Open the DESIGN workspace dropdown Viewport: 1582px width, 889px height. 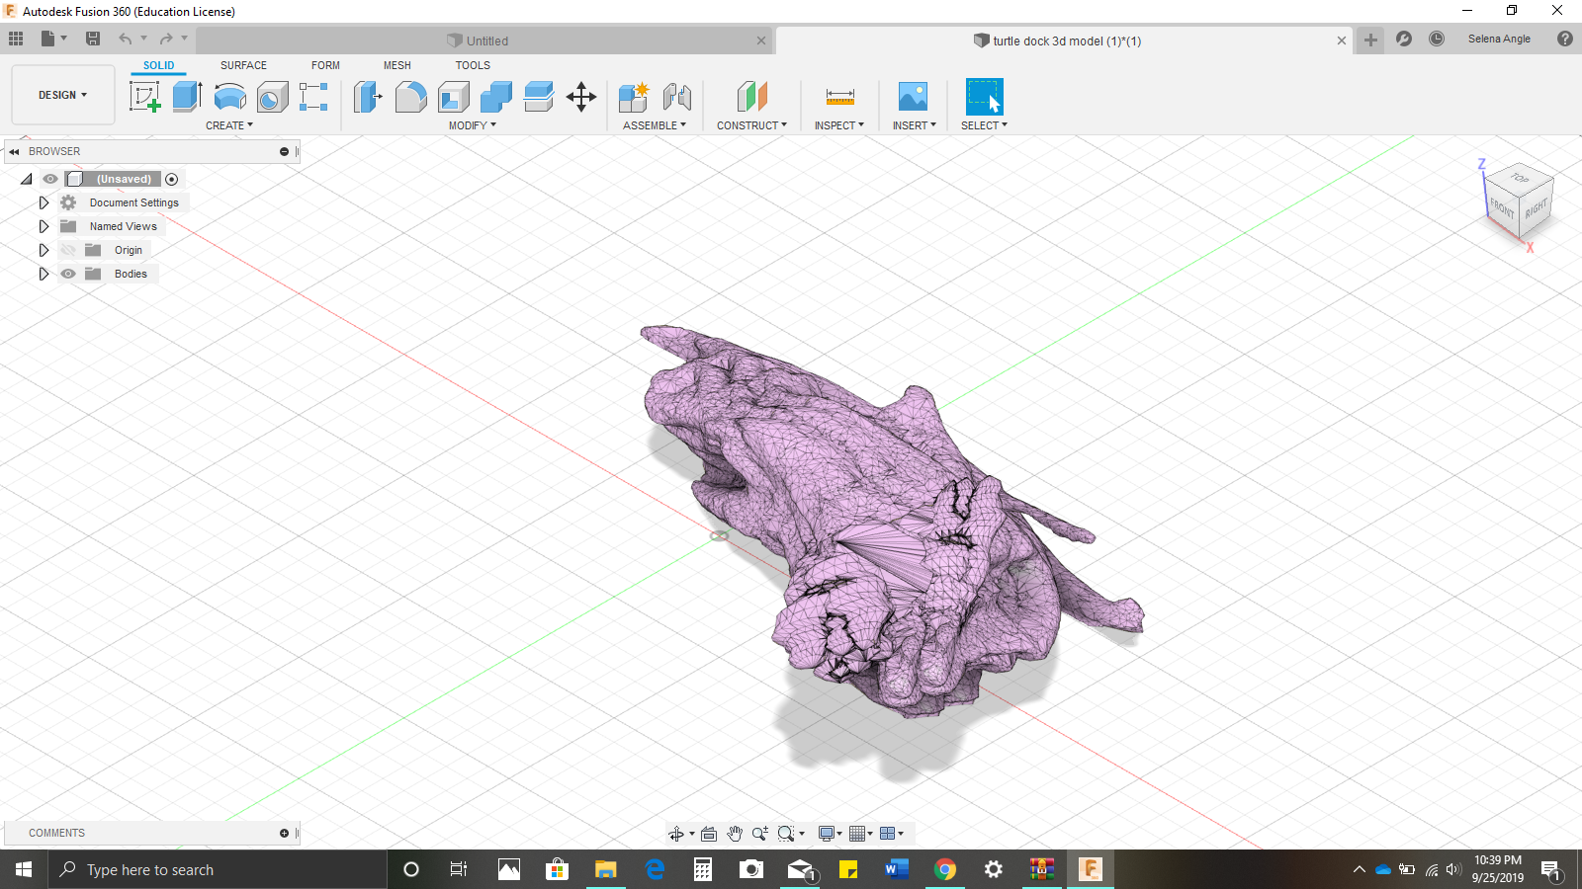point(63,95)
